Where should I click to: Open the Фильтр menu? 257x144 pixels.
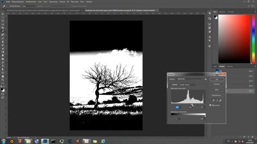tap(62, 2)
